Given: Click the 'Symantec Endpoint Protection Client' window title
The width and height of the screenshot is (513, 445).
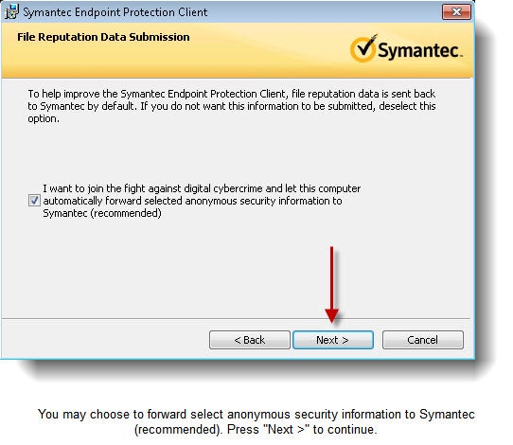Looking at the screenshot, I should pyautogui.click(x=115, y=12).
